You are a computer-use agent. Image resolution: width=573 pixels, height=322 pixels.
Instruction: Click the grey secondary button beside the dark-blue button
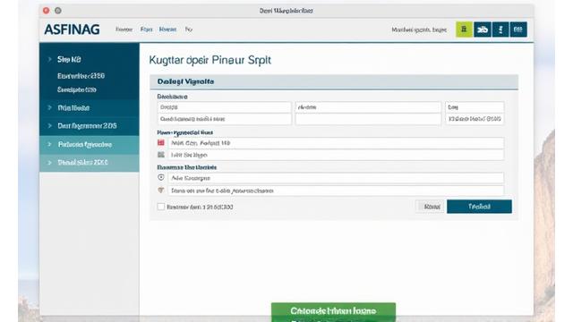point(430,207)
